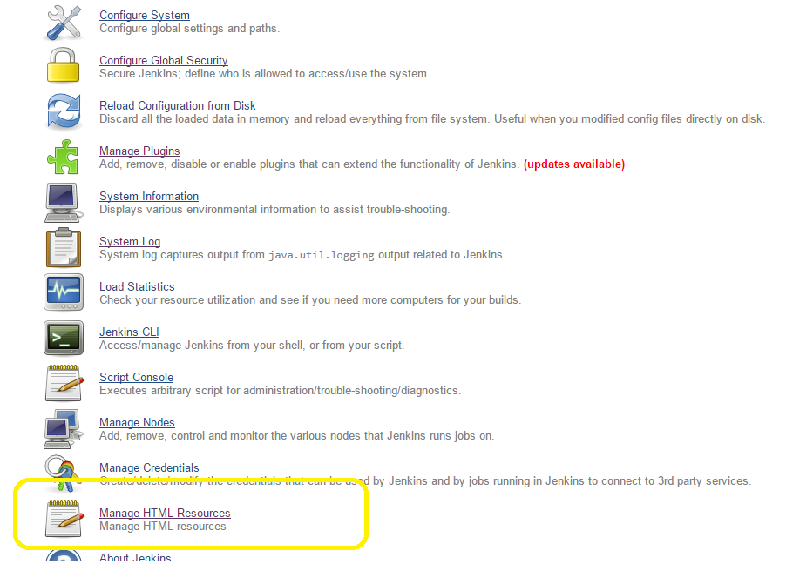Click the blue arrows Reload Configuration icon

[x=64, y=111]
